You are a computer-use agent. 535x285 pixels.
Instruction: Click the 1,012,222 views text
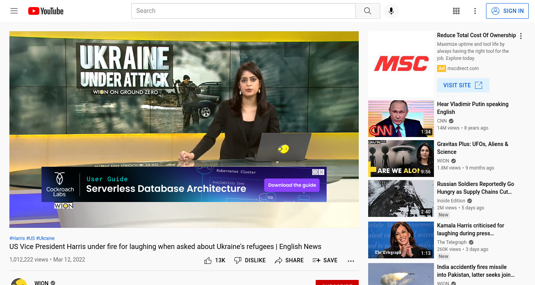(x=29, y=260)
